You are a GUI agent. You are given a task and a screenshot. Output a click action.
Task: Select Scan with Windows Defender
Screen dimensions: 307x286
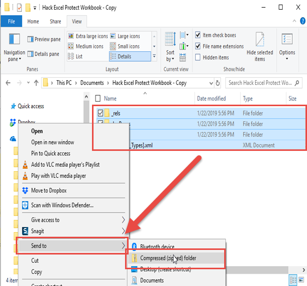coord(62,205)
